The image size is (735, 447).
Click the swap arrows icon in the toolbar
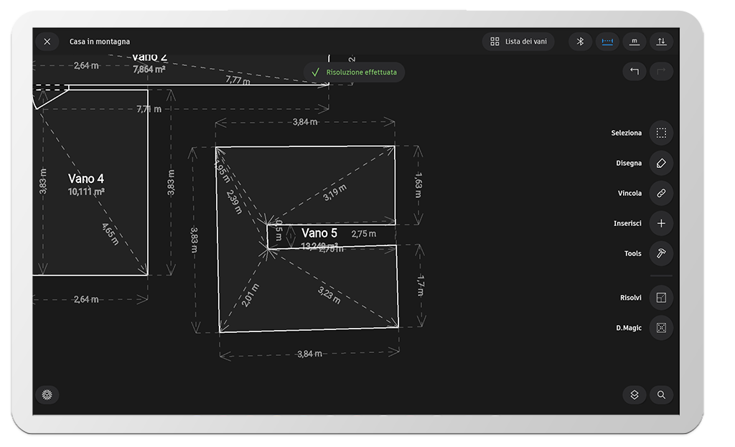[x=662, y=41]
